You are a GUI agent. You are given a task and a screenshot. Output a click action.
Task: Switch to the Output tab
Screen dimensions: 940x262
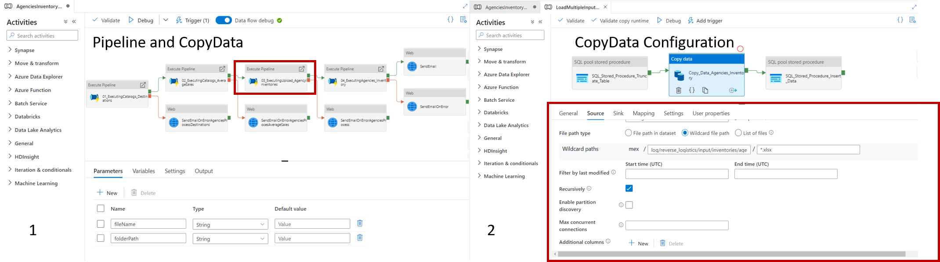(204, 171)
